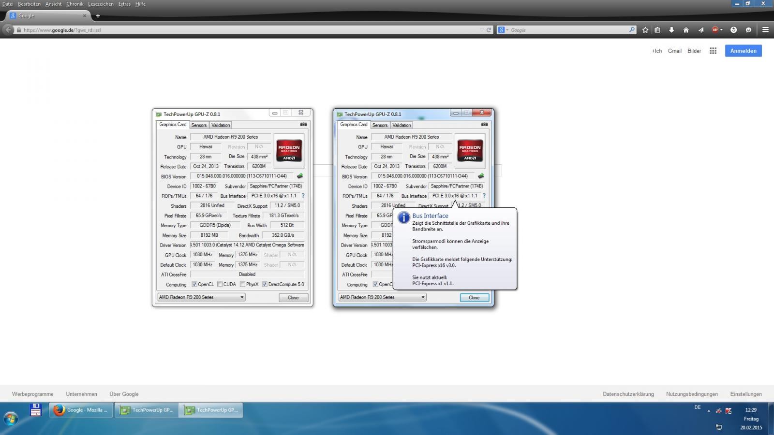This screenshot has height=435, width=774.
Task: Open the Chronik menu in Firefox
Action: pyautogui.click(x=75, y=4)
